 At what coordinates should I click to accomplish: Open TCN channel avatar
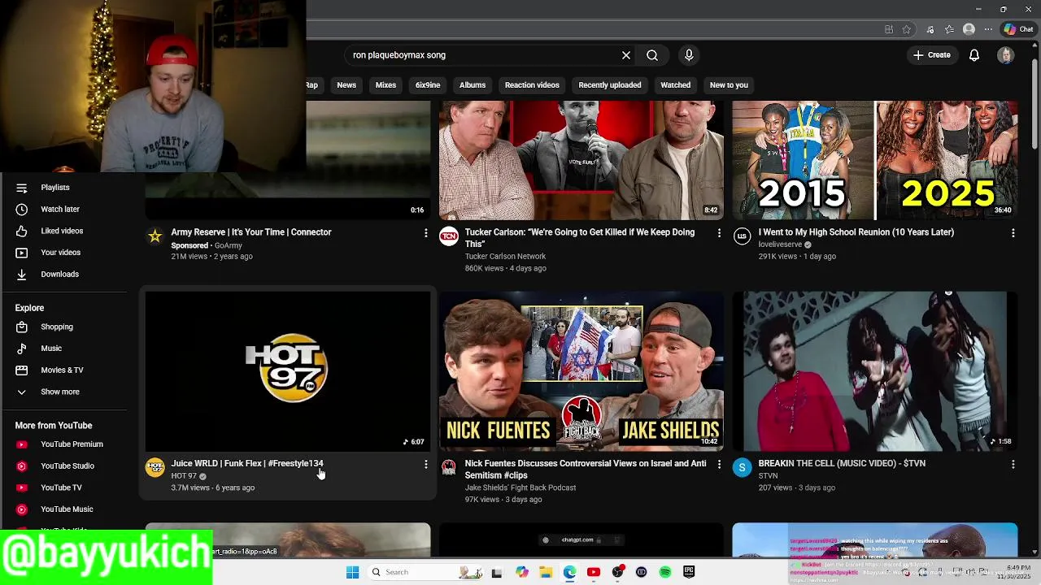tap(448, 236)
